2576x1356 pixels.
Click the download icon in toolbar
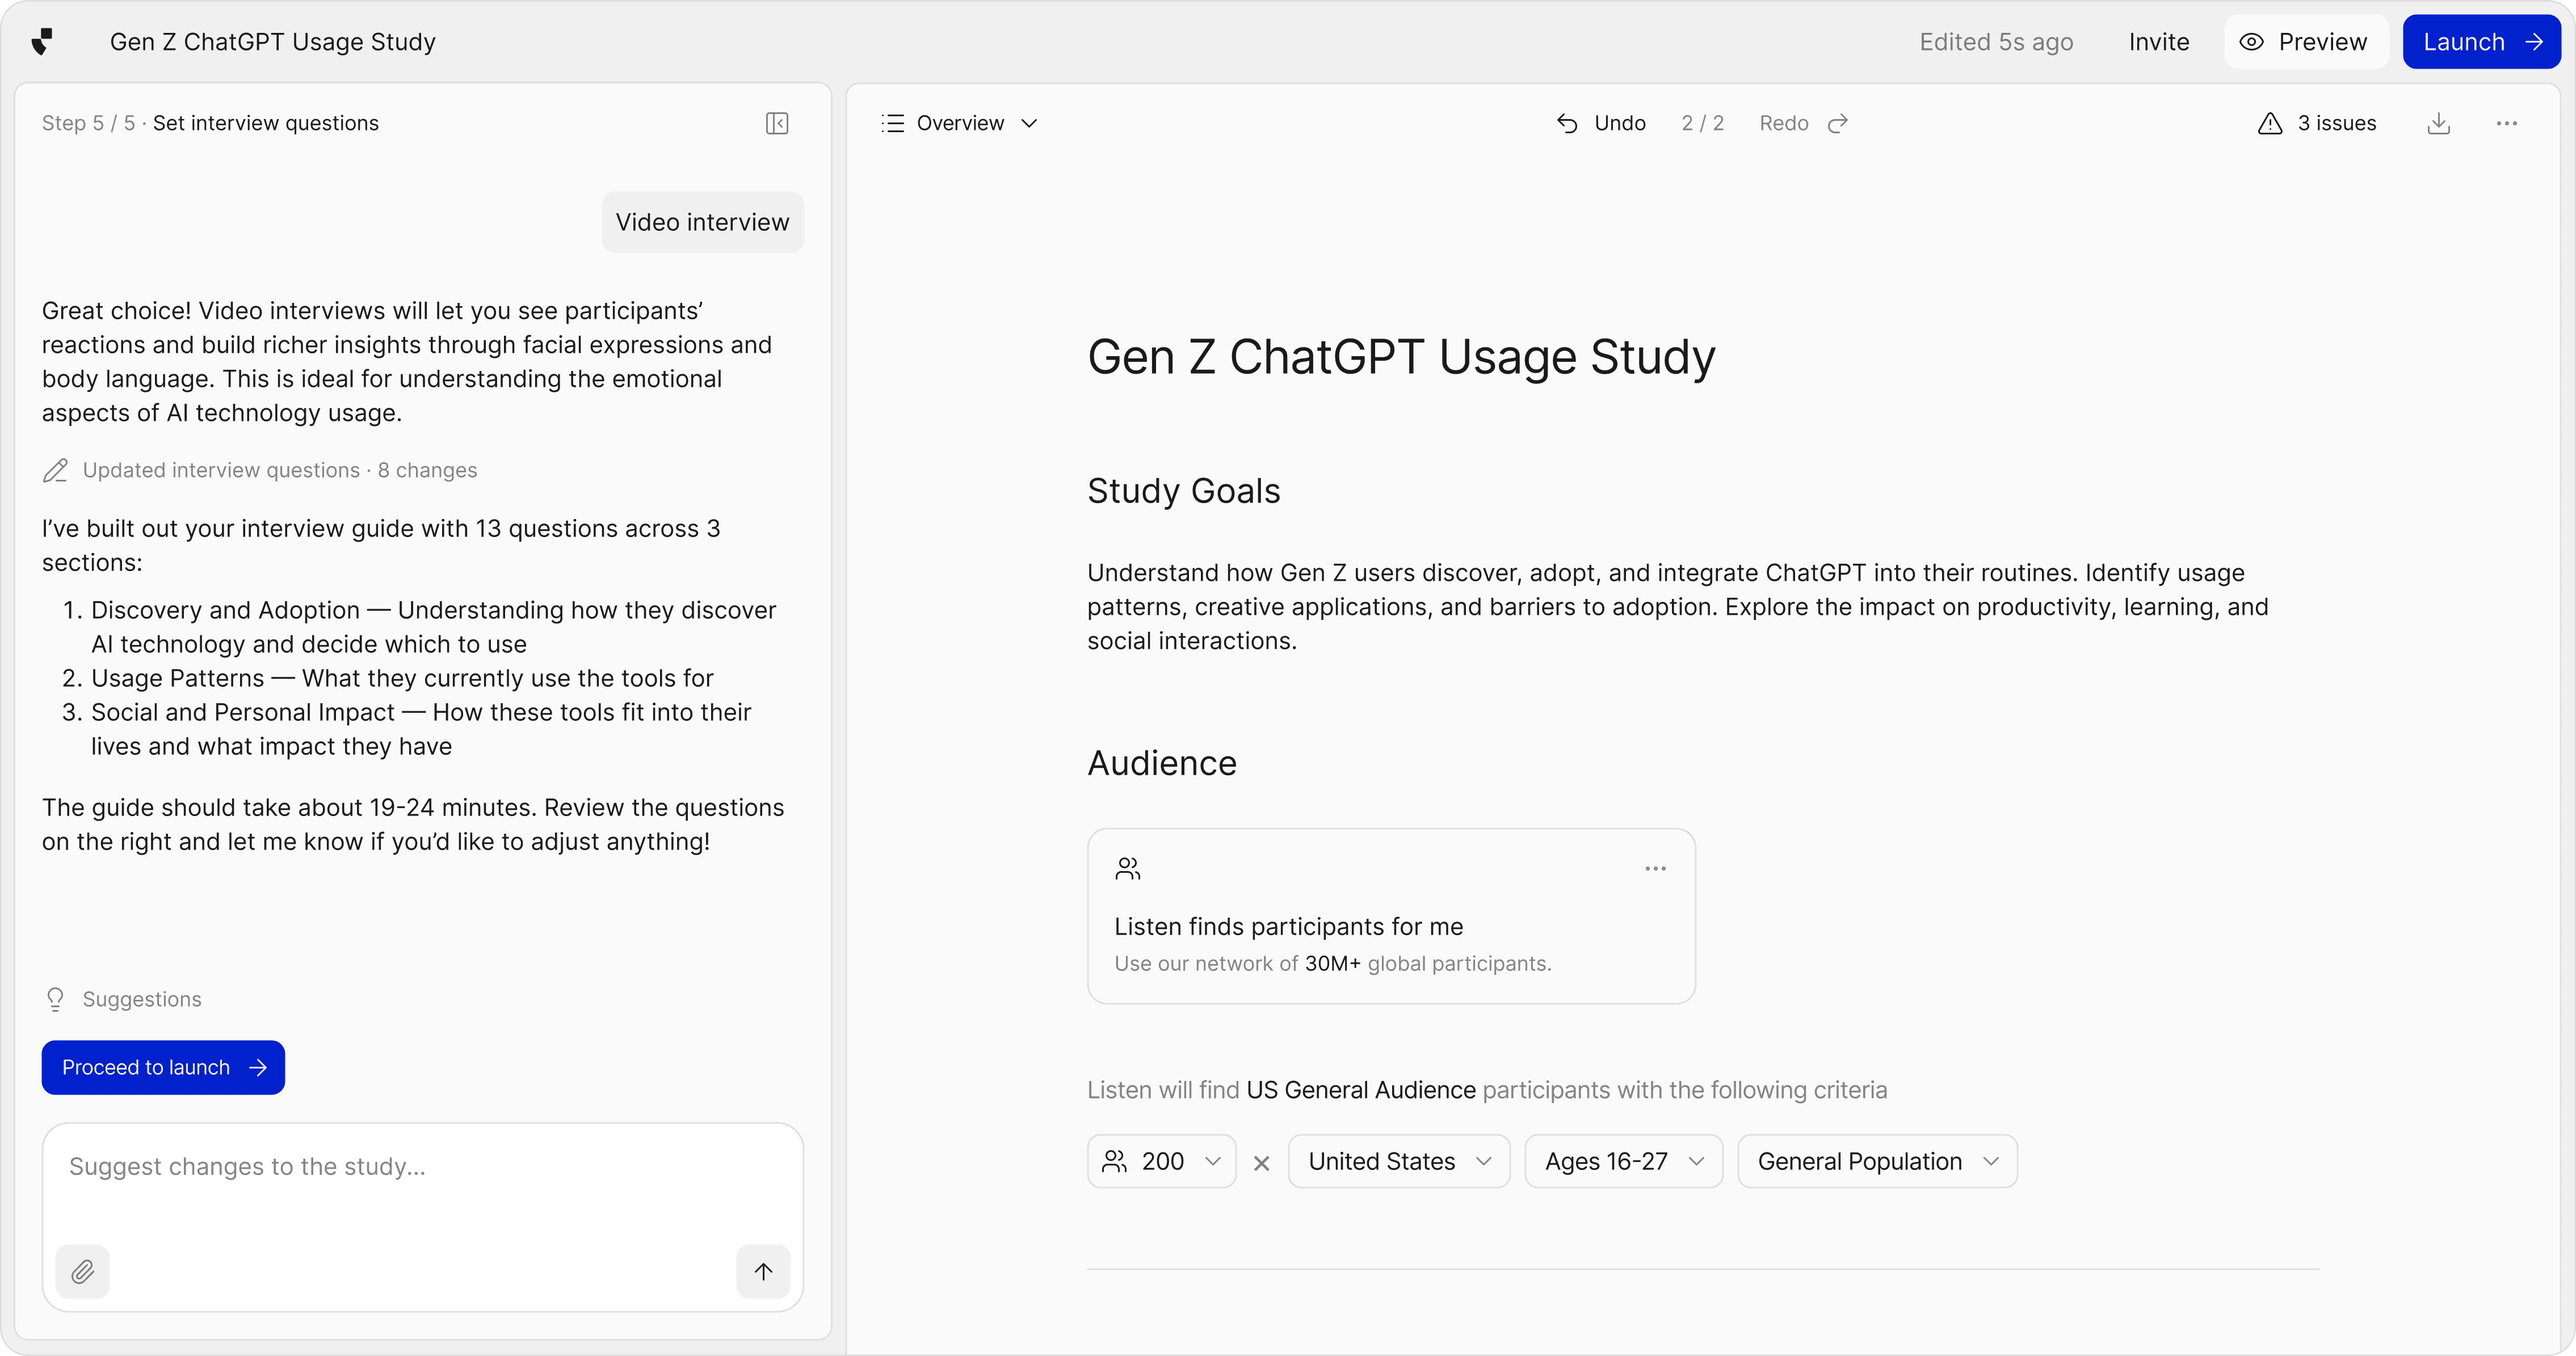tap(2439, 123)
